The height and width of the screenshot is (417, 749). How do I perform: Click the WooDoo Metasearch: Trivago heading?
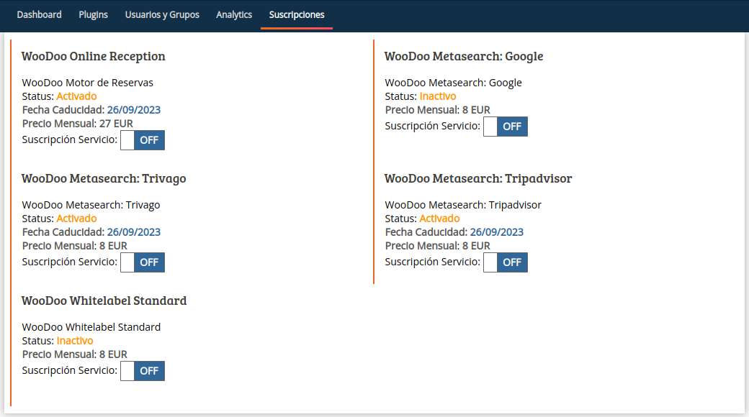pyautogui.click(x=104, y=178)
